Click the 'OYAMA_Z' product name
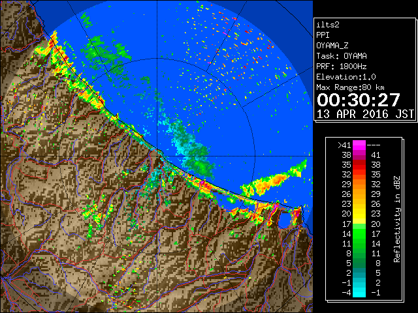Screen dimensions: 418x313 (x=332, y=46)
